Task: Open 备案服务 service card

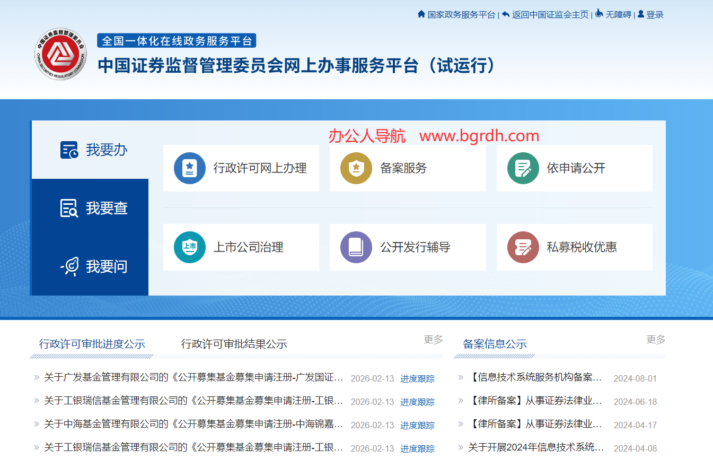Action: [408, 168]
